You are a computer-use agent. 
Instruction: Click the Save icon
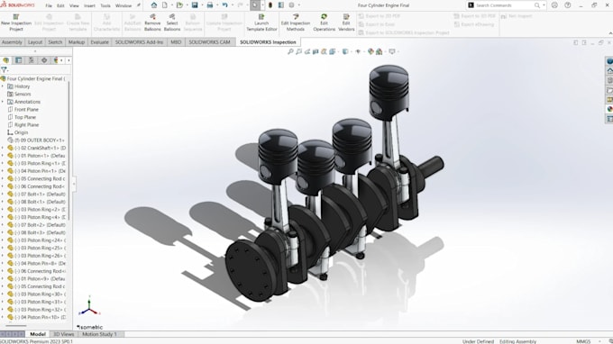click(x=195, y=5)
